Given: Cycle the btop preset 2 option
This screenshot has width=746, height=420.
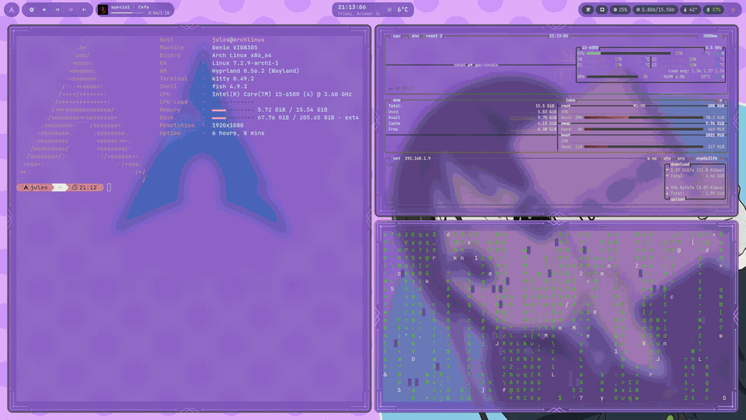Looking at the screenshot, I should [434, 37].
